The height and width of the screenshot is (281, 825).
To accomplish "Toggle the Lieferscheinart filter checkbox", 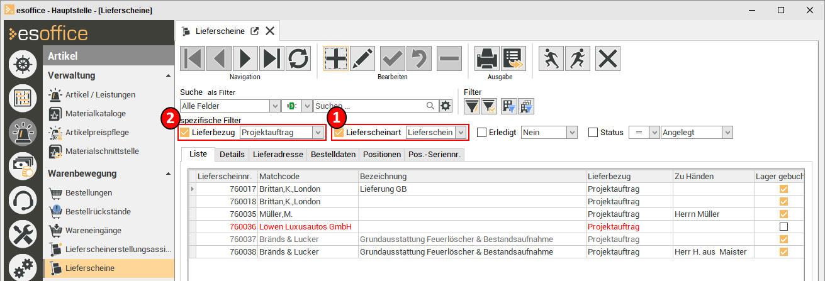I will (339, 133).
